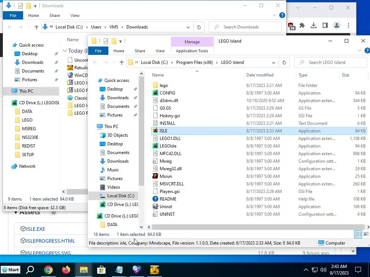The image size is (370, 277).
Task: Click the volume speaker tray icon
Action: (x=323, y=270)
